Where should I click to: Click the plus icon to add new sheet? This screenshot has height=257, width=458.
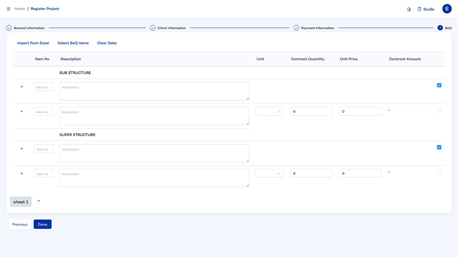coord(39,201)
